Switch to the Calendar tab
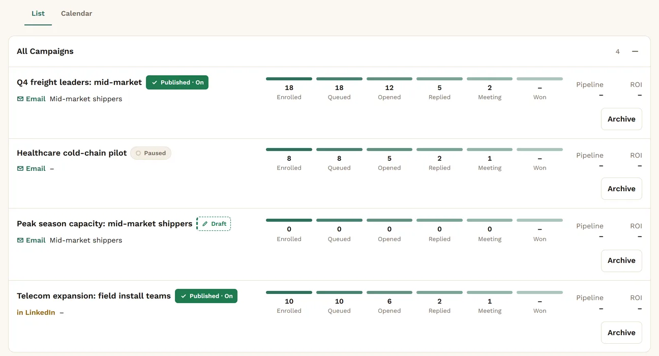The height and width of the screenshot is (356, 659). coord(76,13)
